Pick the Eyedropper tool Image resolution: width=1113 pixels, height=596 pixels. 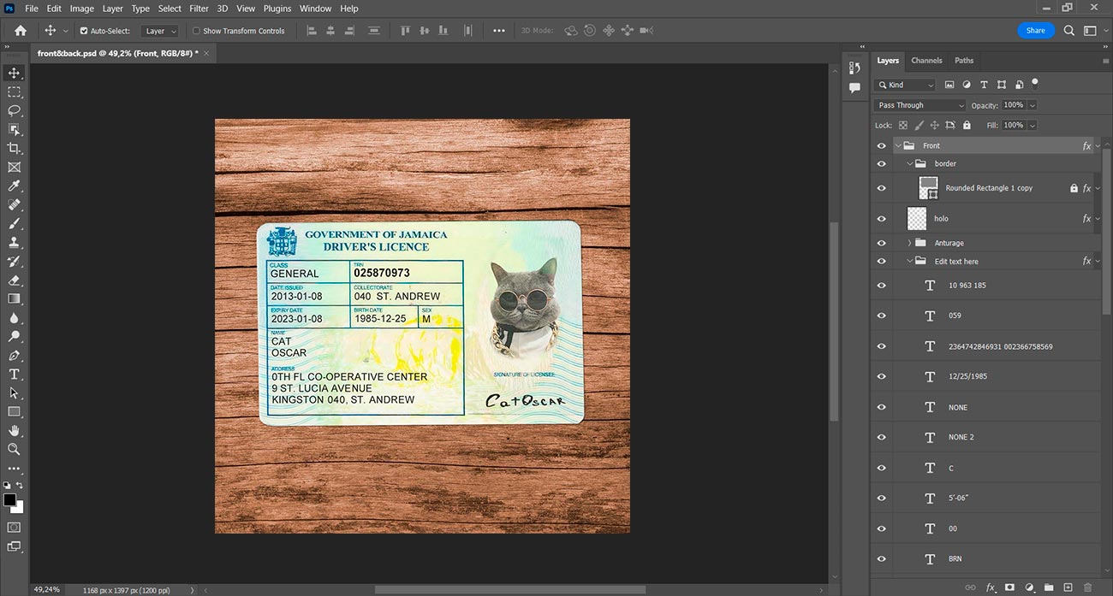14,186
